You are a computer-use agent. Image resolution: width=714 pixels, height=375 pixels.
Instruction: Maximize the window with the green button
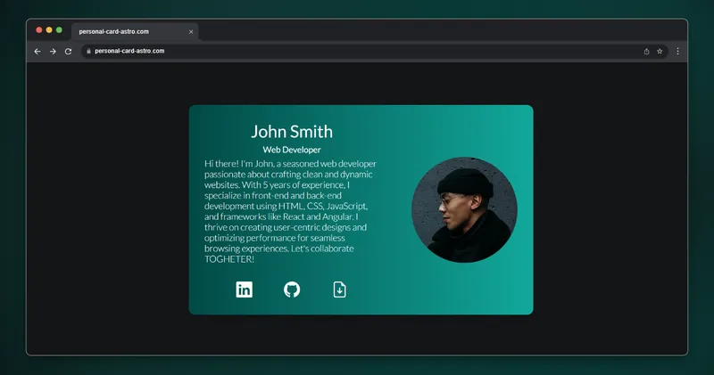[59, 30]
